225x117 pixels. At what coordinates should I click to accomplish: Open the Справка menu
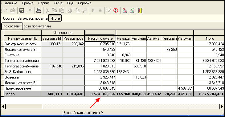pyautogui.click(x=85, y=3)
